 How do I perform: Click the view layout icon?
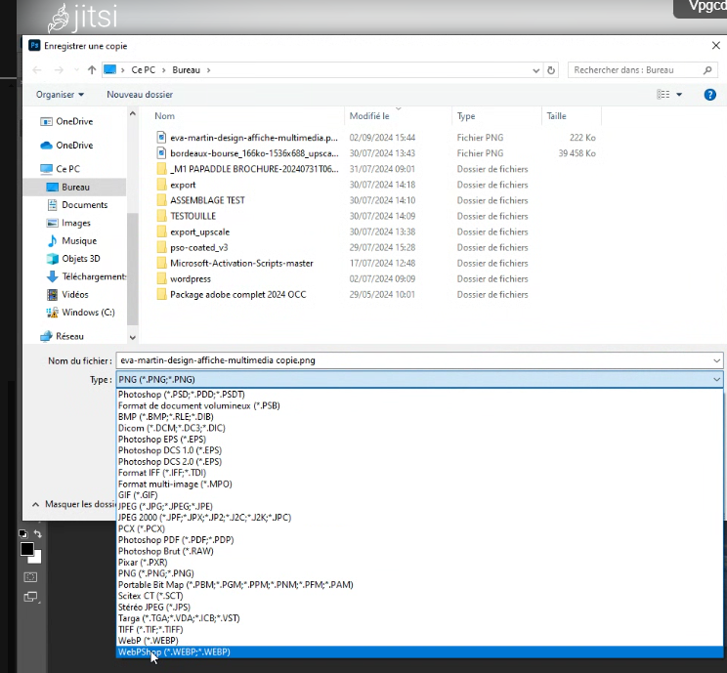tap(663, 94)
